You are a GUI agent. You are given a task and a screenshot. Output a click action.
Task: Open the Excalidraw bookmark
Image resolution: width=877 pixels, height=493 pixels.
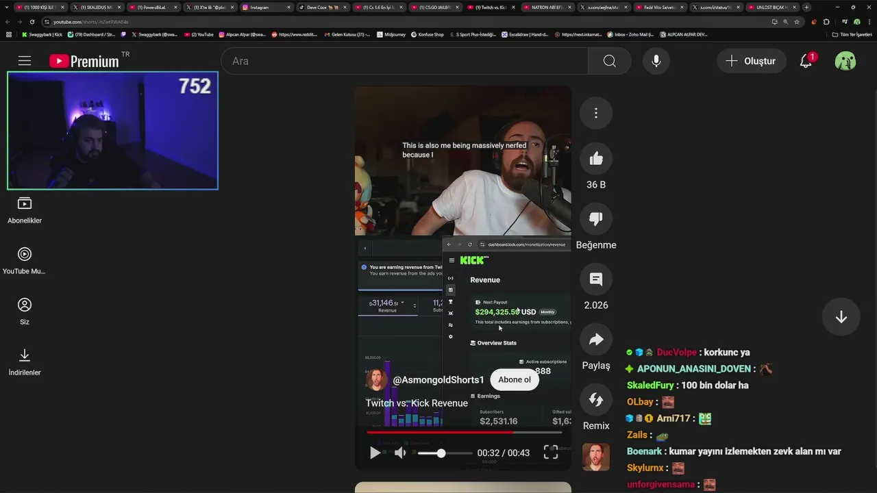pos(525,34)
